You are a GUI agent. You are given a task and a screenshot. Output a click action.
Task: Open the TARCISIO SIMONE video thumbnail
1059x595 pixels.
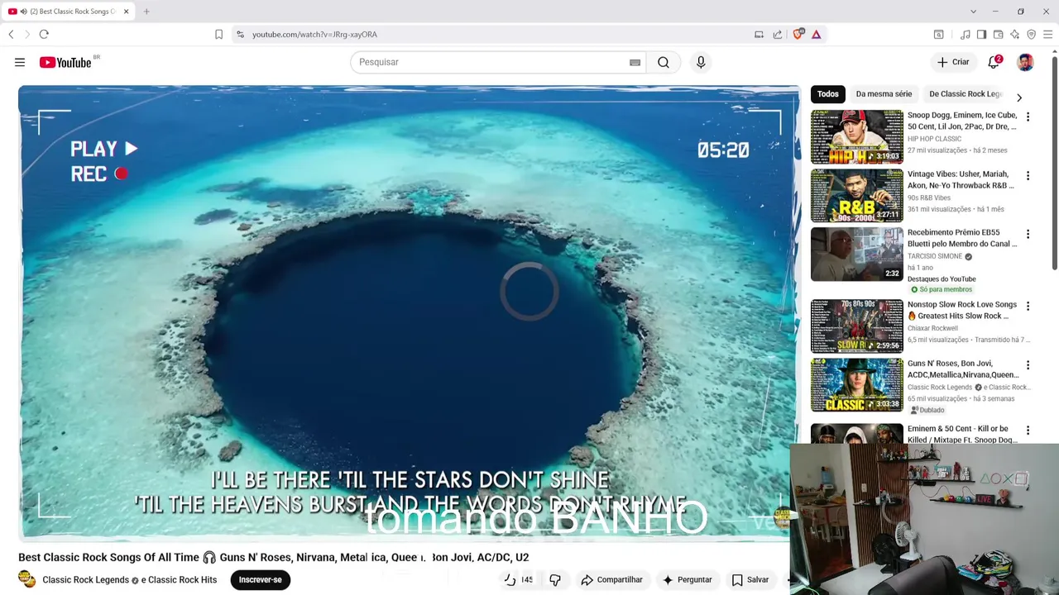(857, 255)
